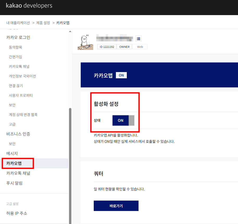Open 허용 IP 주소 sidebar item
Screen dimensions: 238x224
click(17, 213)
